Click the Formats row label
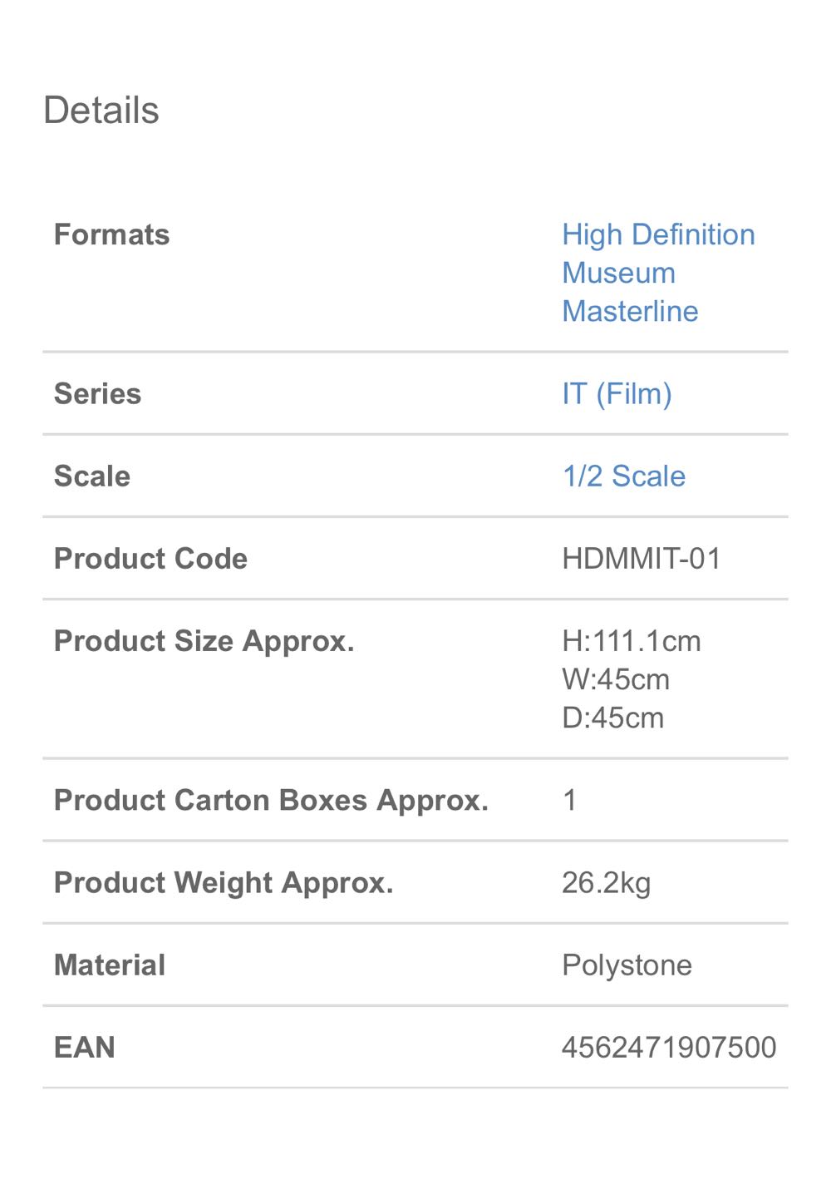 click(111, 234)
